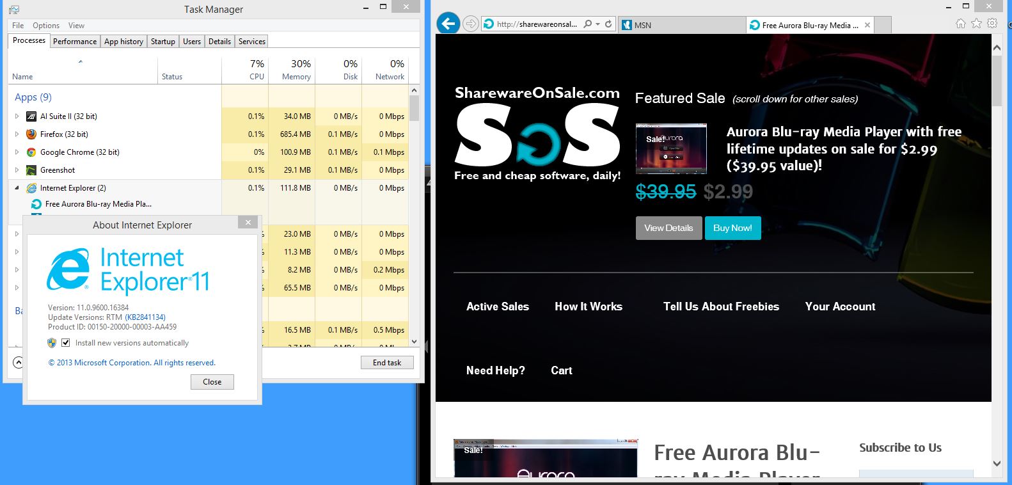Click the Task Manager title bar icon
The width and height of the screenshot is (1012, 485).
pos(14,10)
